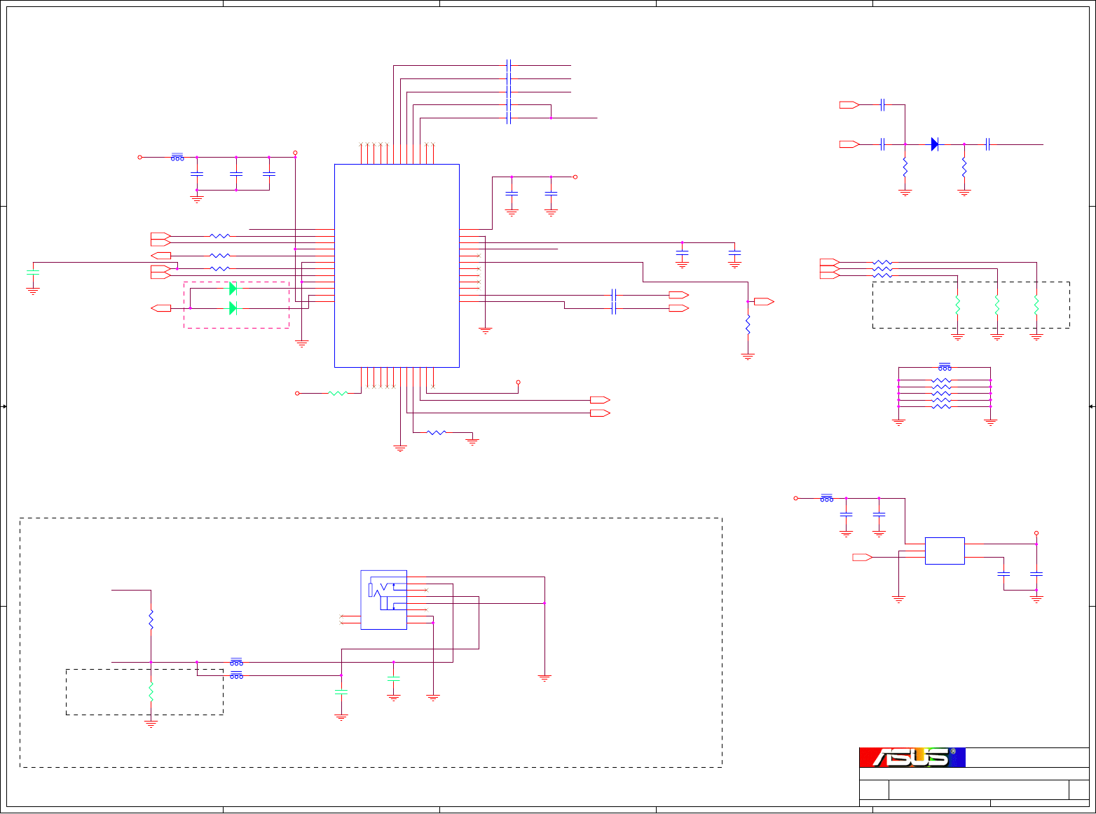Select green resistor inside lower-left dashed box
The image size is (1096, 814).
point(151,692)
